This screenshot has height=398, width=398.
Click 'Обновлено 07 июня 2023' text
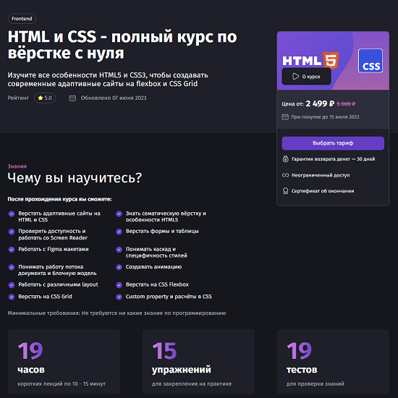point(114,98)
